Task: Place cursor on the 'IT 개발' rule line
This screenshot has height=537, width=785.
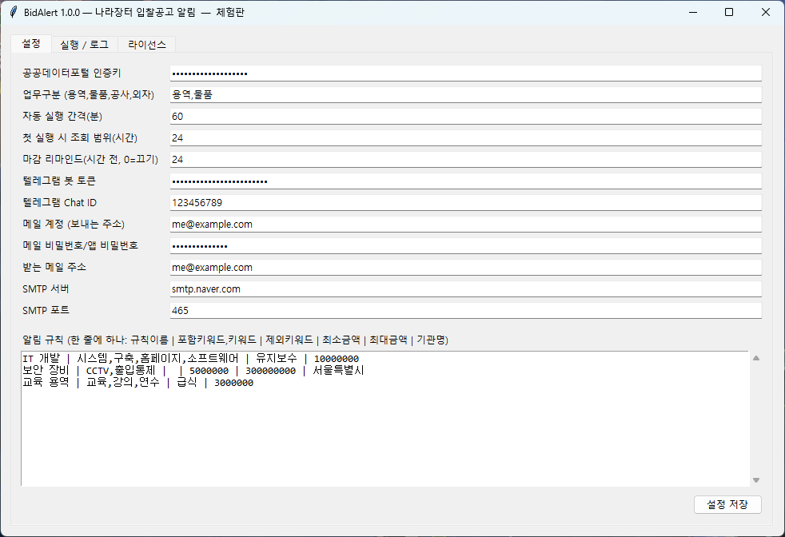Action: [x=191, y=359]
